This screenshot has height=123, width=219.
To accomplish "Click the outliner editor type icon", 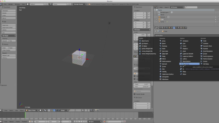I will (x=156, y=7).
